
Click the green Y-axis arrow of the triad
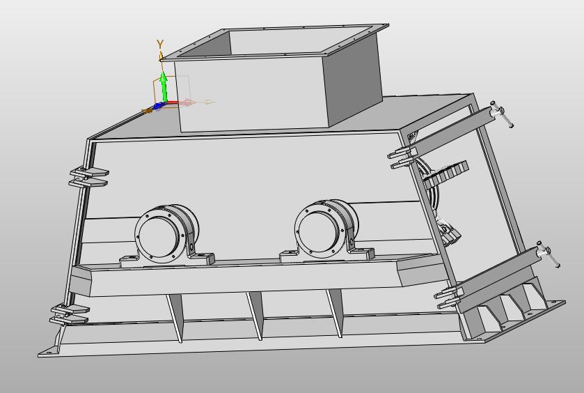[x=163, y=86]
